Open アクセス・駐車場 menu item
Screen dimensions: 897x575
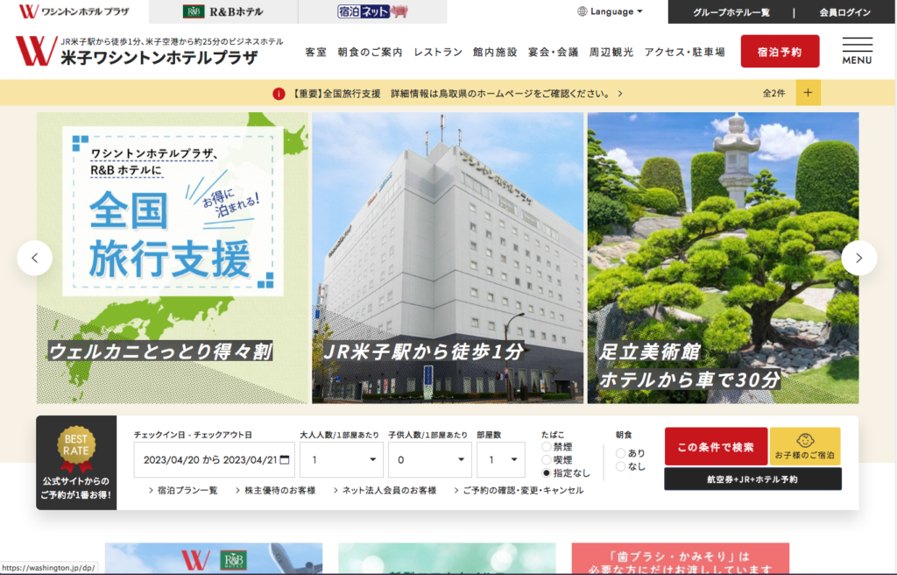[x=685, y=52]
